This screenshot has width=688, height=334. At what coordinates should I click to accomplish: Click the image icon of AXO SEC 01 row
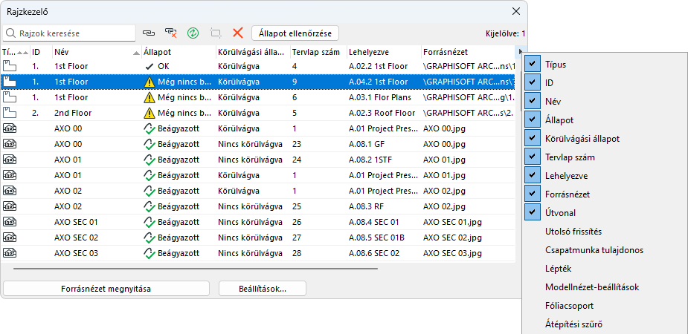[9, 223]
